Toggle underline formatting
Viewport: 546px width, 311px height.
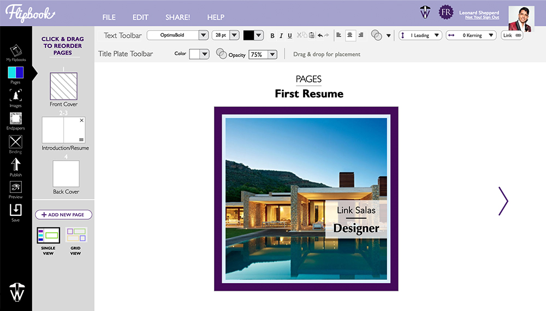(290, 36)
